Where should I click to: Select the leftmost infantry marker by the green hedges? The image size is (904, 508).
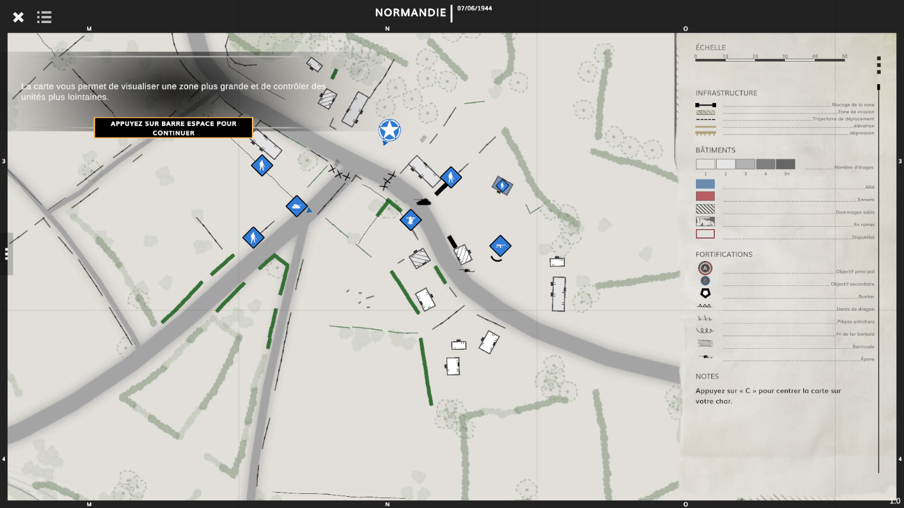[253, 237]
